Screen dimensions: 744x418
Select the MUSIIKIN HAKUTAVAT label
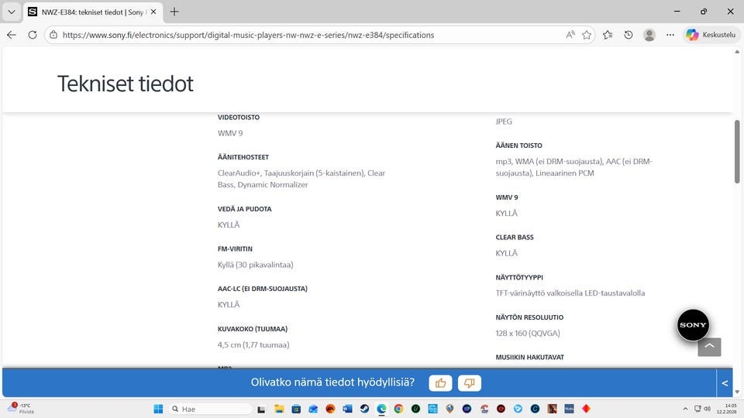point(529,358)
